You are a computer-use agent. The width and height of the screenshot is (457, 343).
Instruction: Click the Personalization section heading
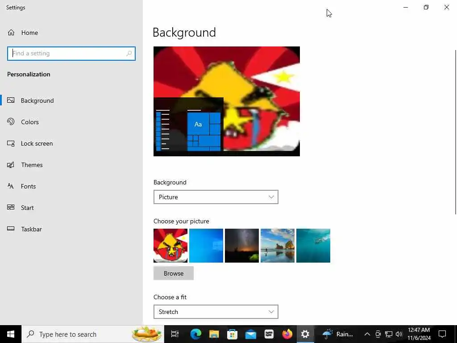click(x=29, y=75)
